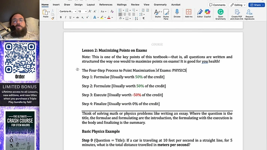Open the Grammarly tab
This screenshot has width=267, height=150.
point(160,4)
